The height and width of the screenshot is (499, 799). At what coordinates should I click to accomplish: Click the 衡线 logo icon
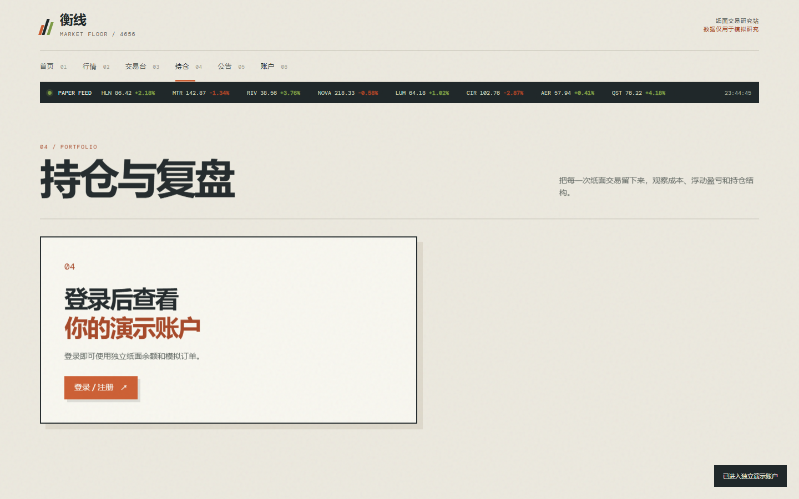[x=46, y=27]
